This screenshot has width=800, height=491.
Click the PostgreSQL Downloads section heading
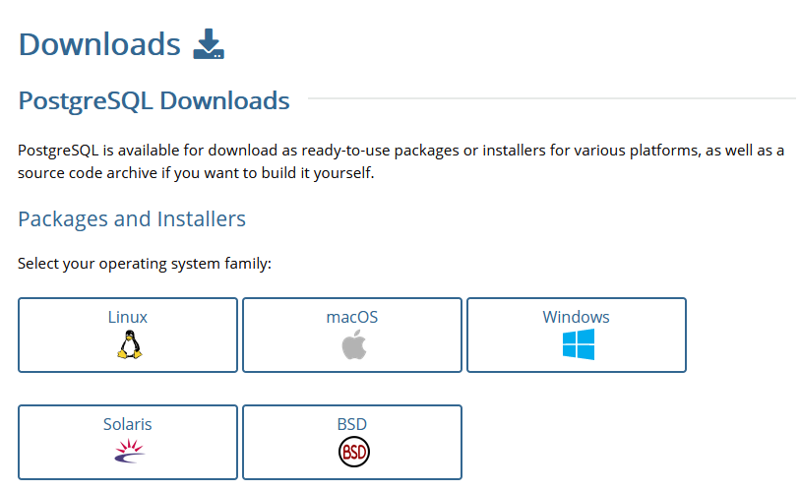click(x=154, y=100)
